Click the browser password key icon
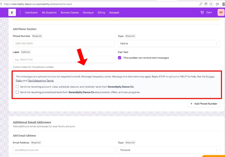Screen dimensions: 225x157 click(201, 4)
